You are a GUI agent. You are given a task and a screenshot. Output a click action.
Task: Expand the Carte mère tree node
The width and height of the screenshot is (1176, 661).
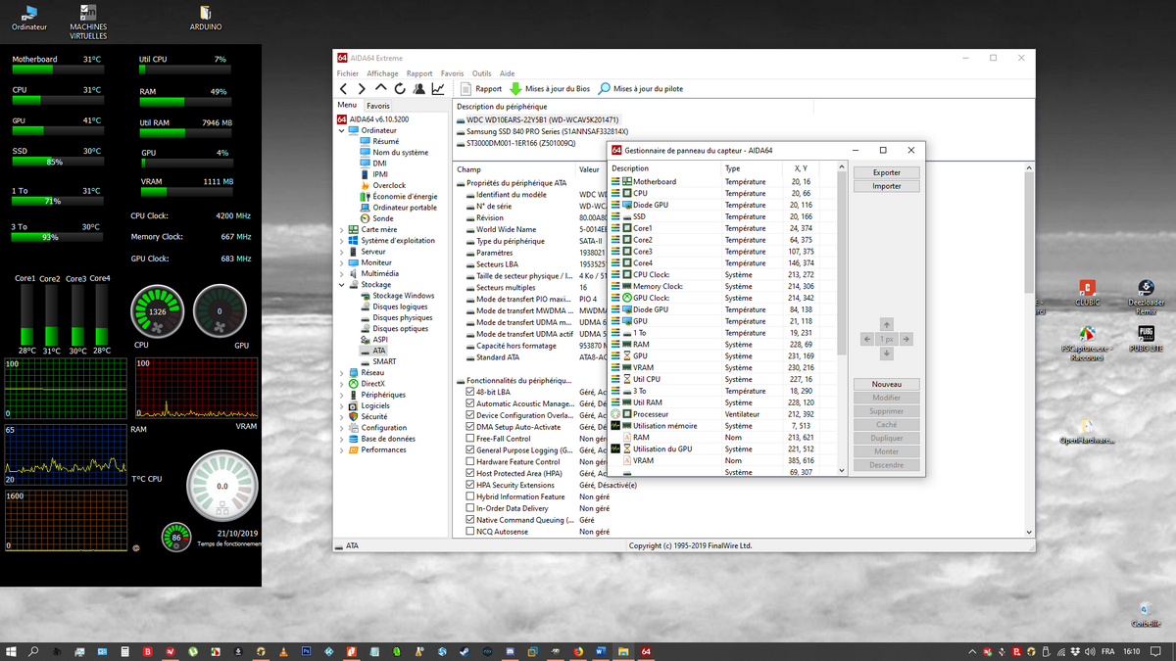click(342, 229)
